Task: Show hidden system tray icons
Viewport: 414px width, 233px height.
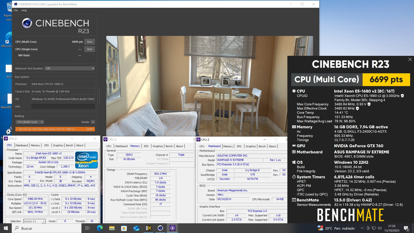Action: point(362,228)
